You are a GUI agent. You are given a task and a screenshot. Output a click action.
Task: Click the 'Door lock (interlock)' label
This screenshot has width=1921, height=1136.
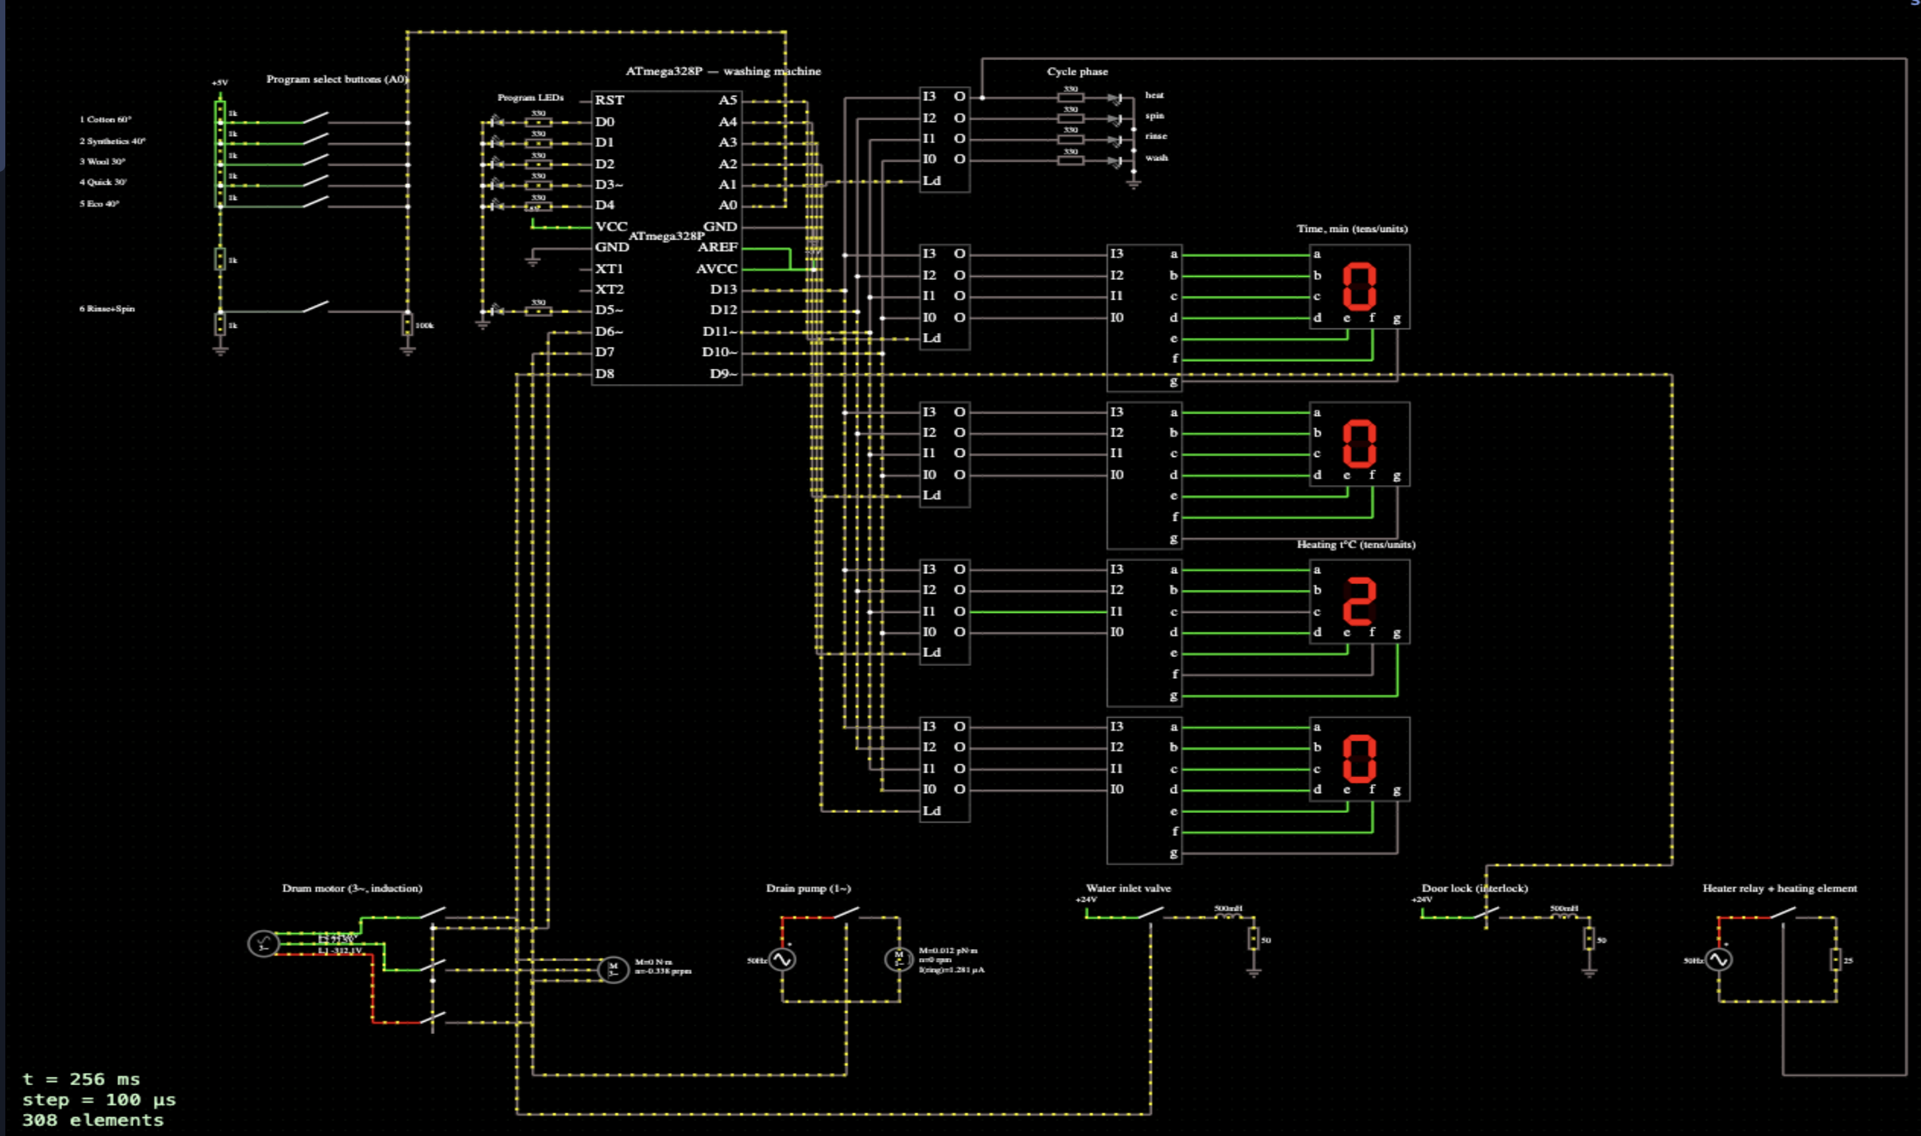1475,888
